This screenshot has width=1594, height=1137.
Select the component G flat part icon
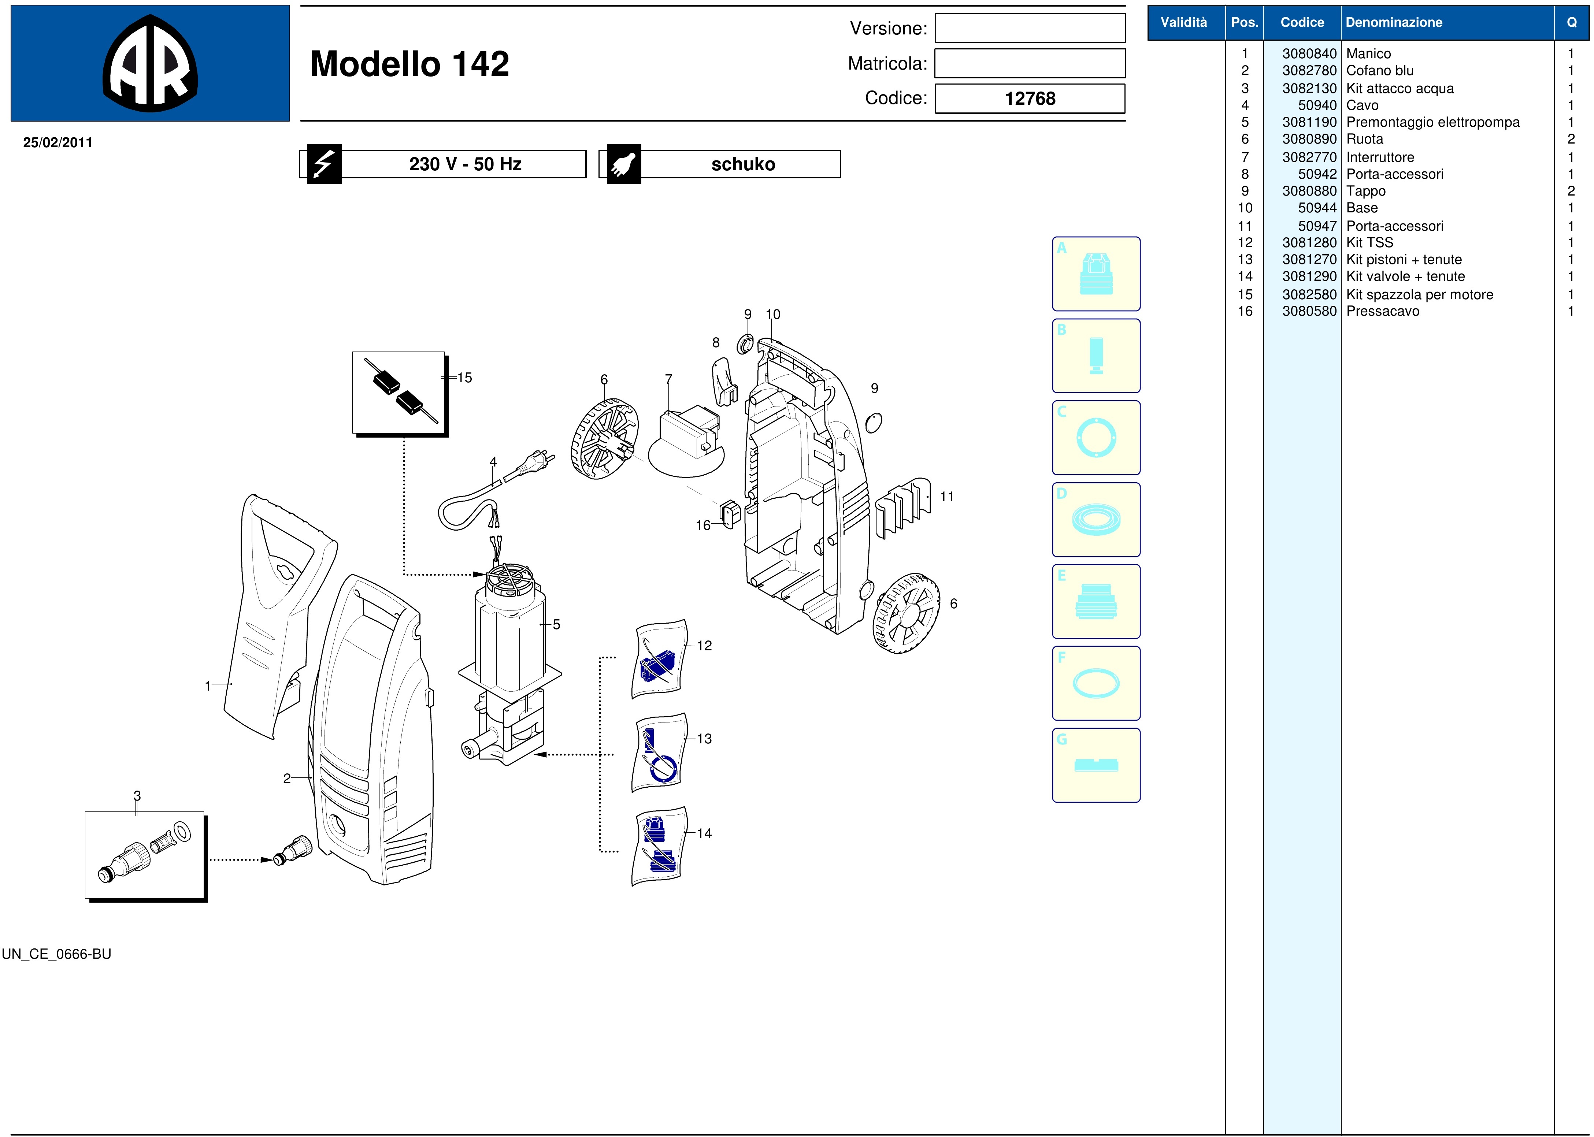[x=1096, y=765]
